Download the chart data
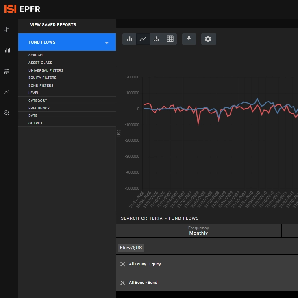The image size is (298, 298). tap(189, 39)
